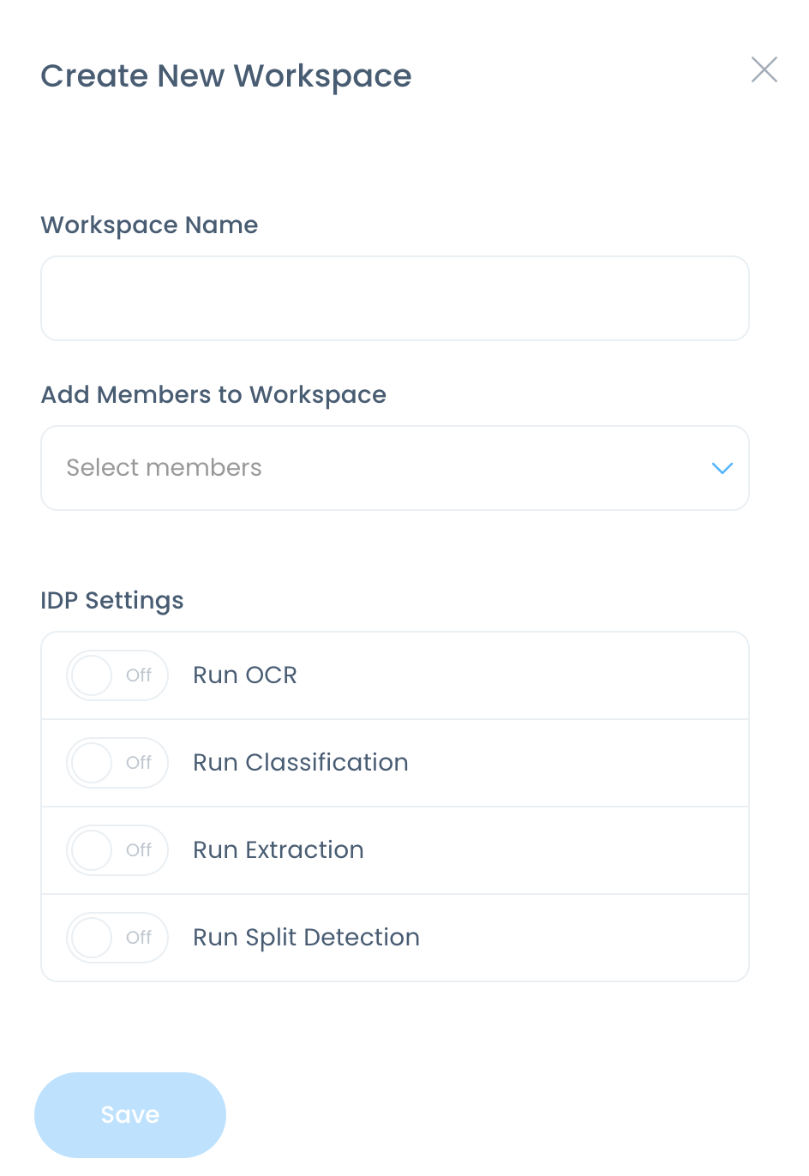Viewport: 809px width, 1176px height.
Task: Click the blue chevron in members field
Action: 722,468
